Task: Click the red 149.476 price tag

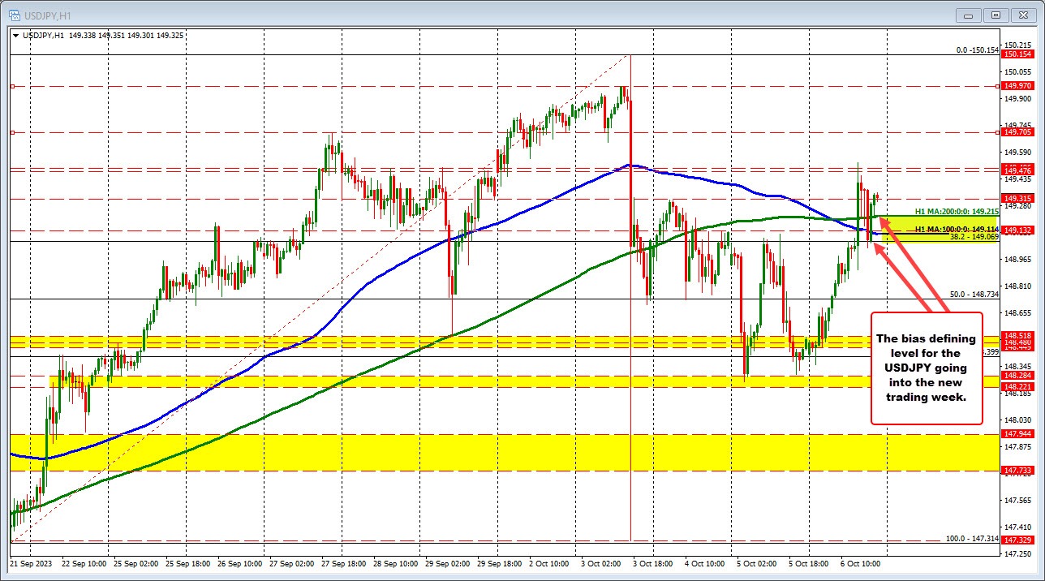Action: coord(1017,171)
